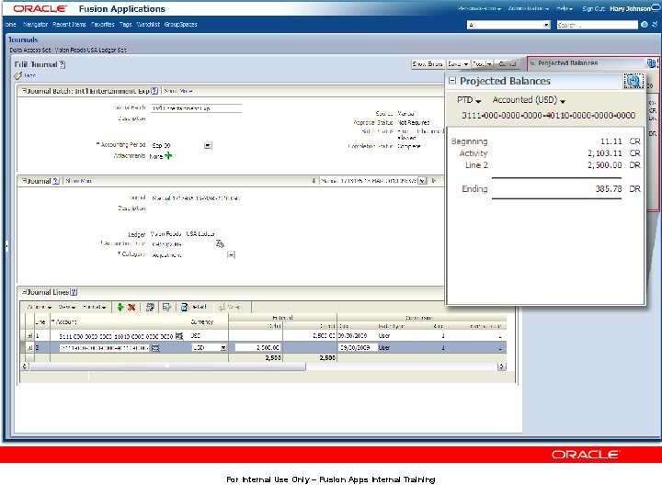Add a journal line with green plus icon
This screenshot has height=496, width=662.
pyautogui.click(x=120, y=307)
